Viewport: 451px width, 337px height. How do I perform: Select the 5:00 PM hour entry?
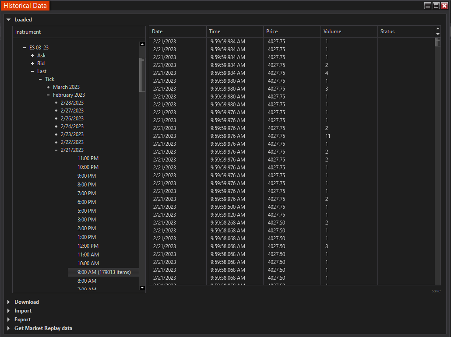[87, 211]
